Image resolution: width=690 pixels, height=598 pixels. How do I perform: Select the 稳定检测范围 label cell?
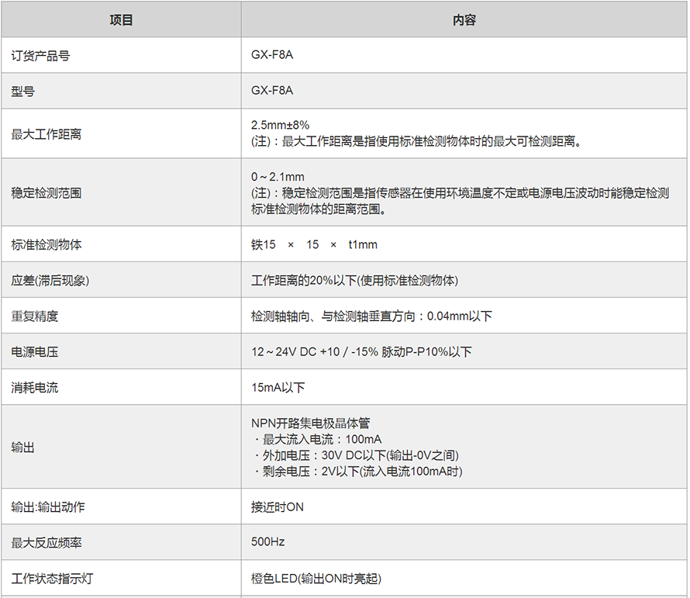point(46,193)
